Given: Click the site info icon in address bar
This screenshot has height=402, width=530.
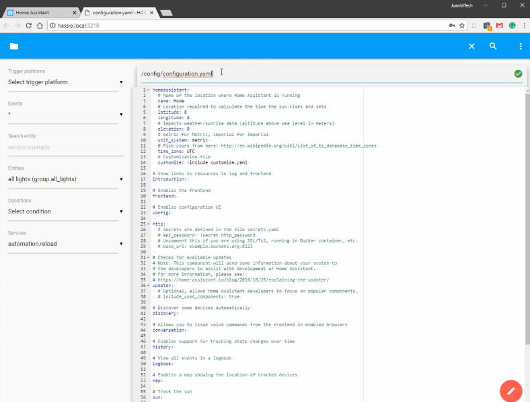Looking at the screenshot, I should click(x=52, y=26).
